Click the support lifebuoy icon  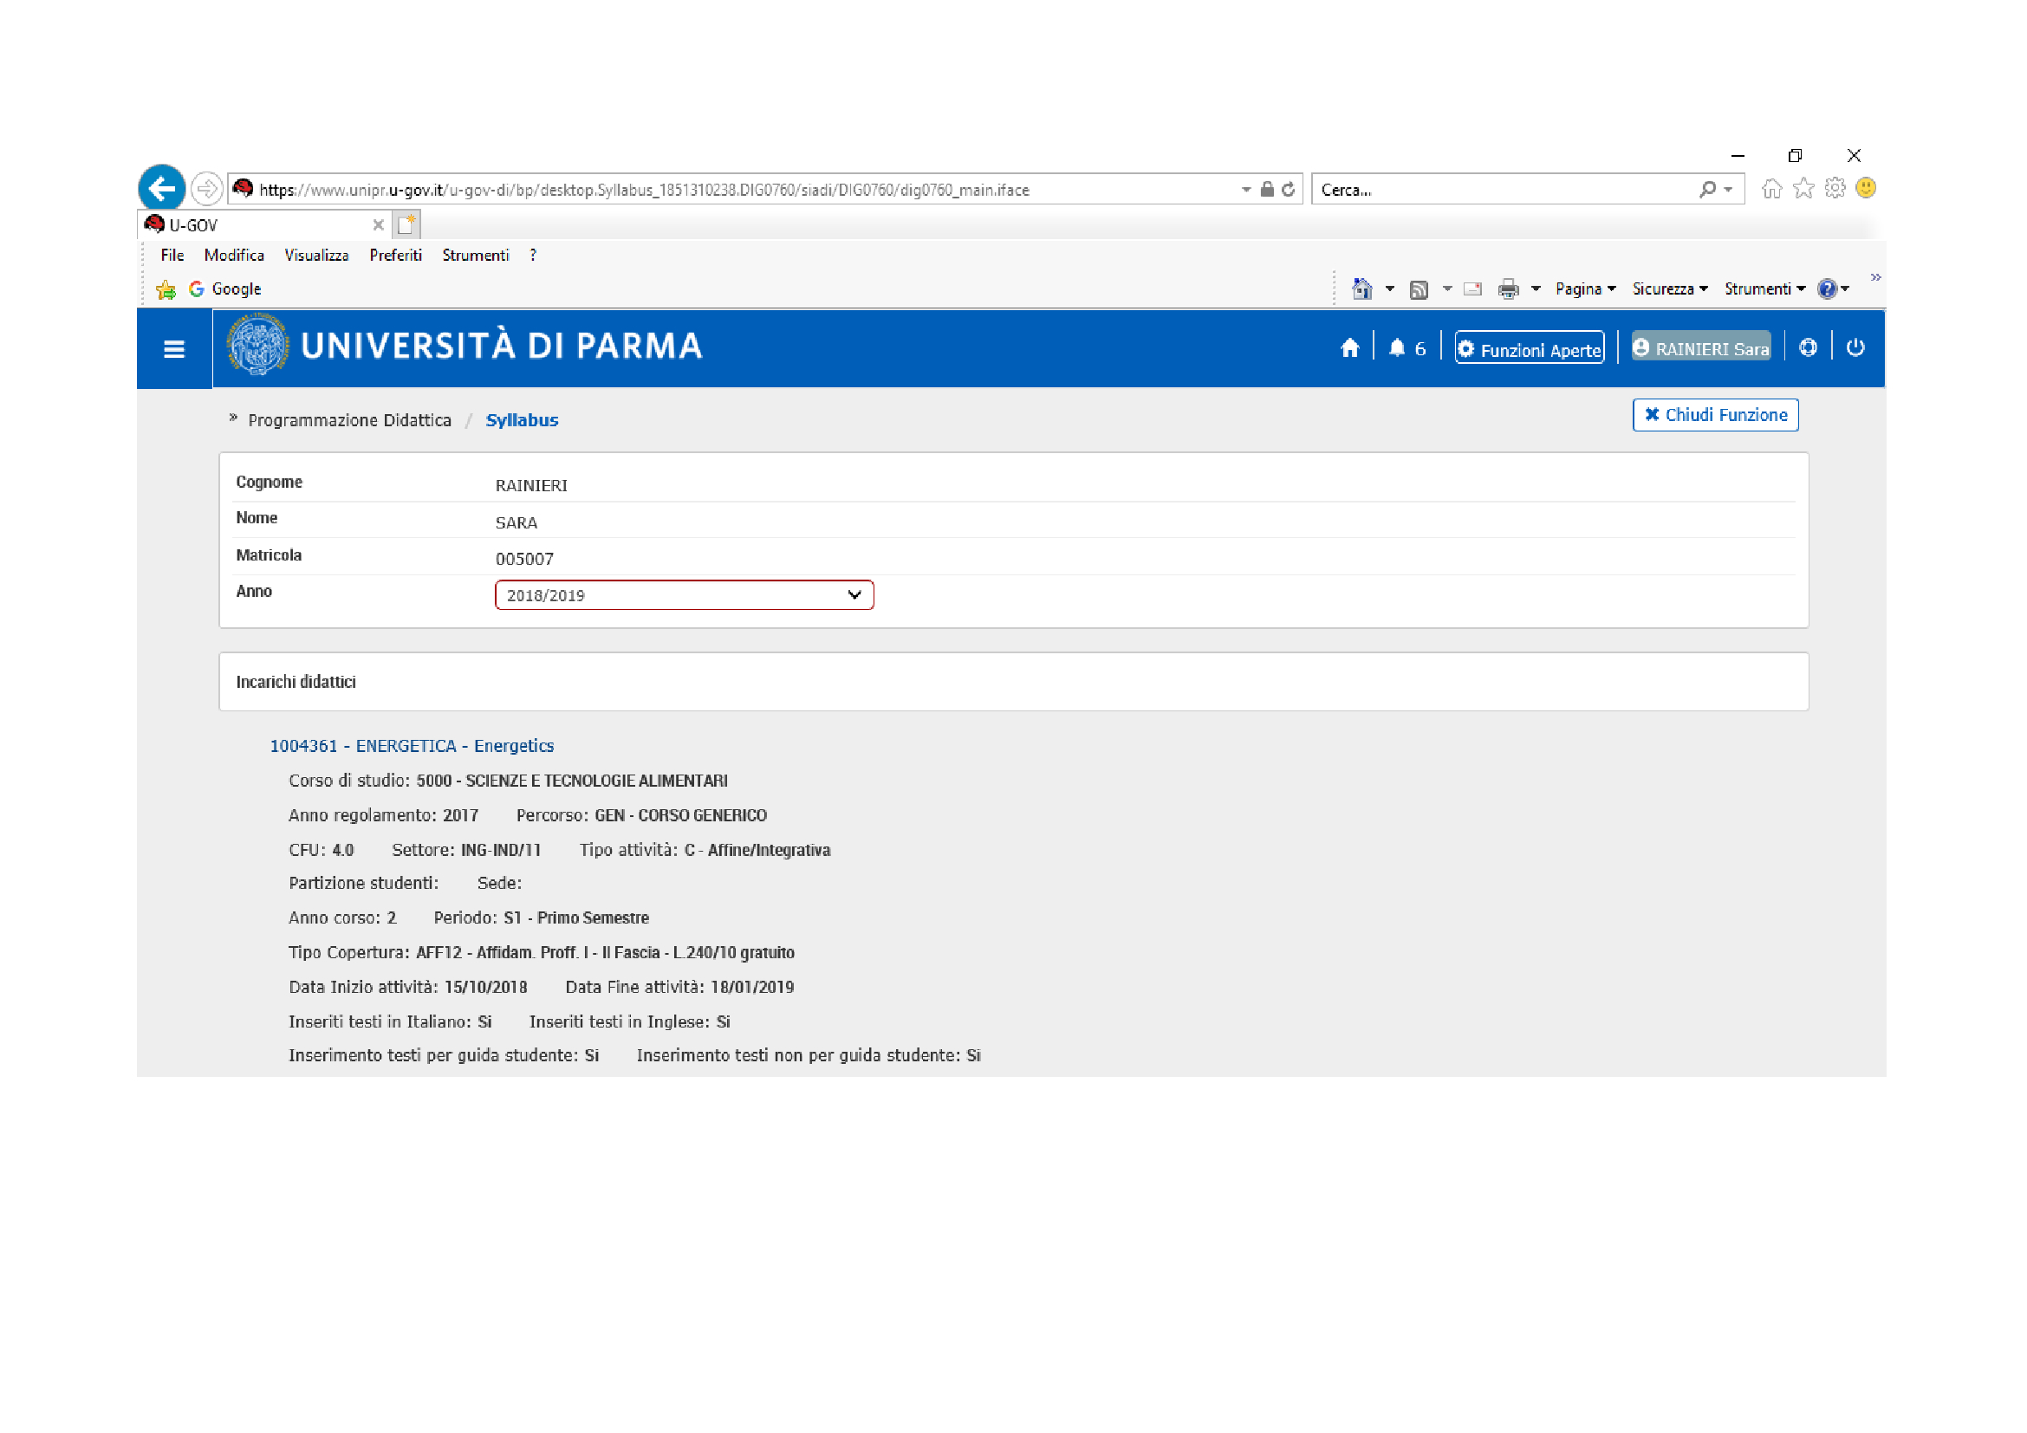pos(1808,347)
